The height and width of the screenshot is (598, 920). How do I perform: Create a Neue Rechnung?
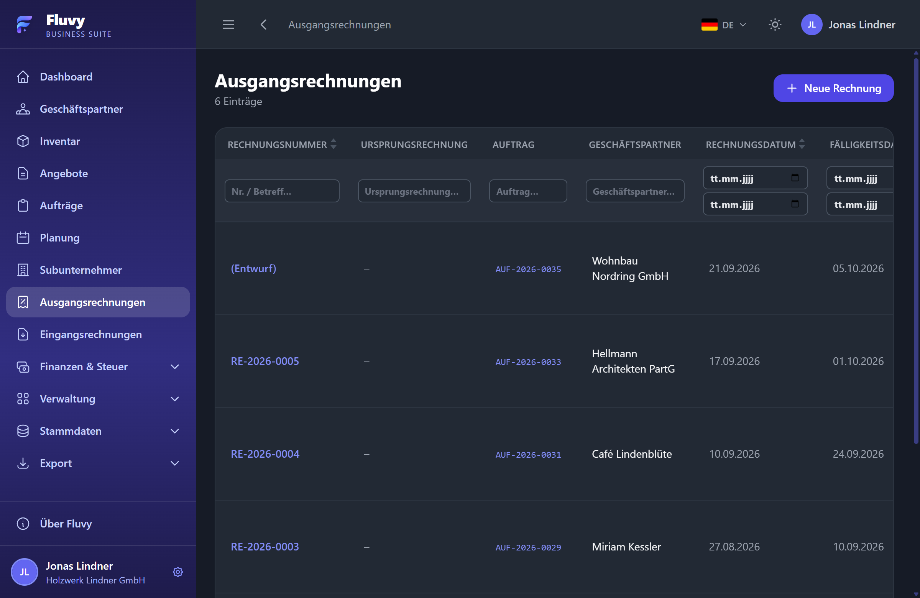click(833, 88)
